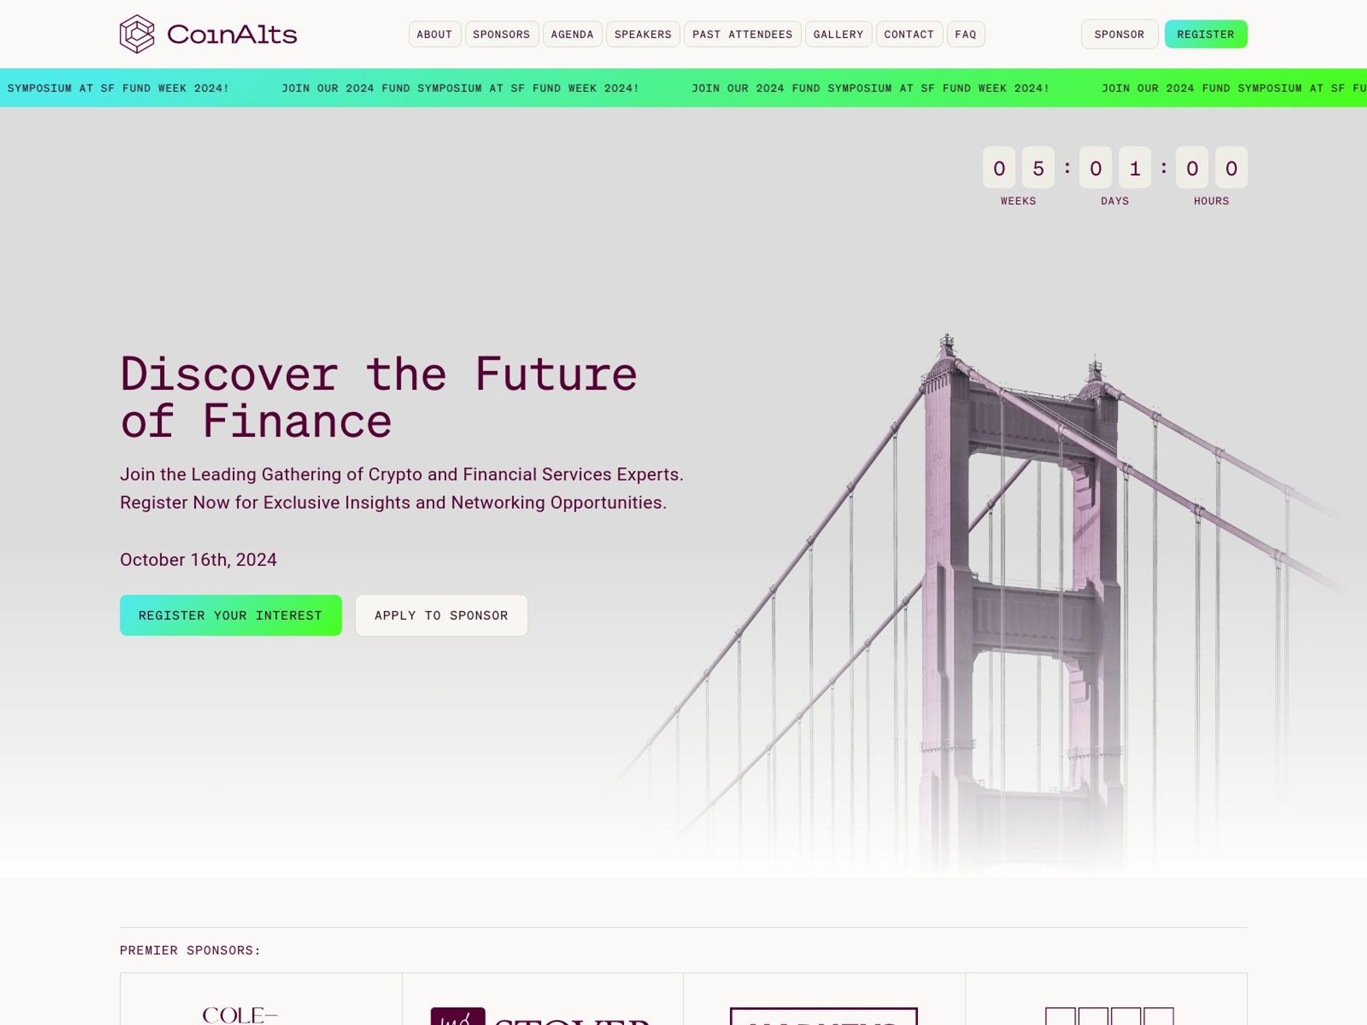Expand the scrolling announcement ticker bar
This screenshot has height=1025, width=1367.
tap(683, 87)
